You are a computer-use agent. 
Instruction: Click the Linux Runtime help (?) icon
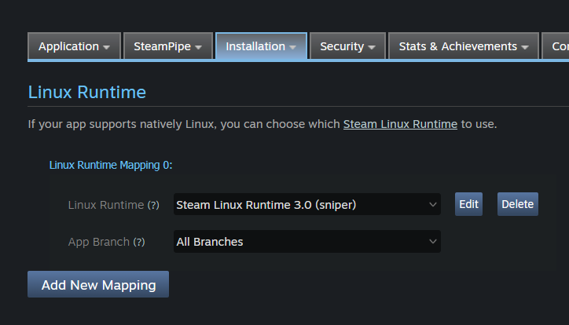point(153,205)
